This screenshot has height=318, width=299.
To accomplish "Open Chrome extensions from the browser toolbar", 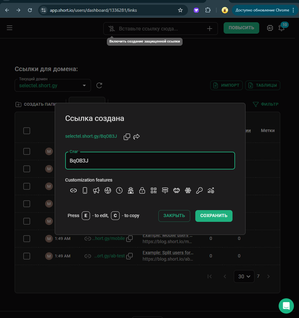I will [208, 10].
